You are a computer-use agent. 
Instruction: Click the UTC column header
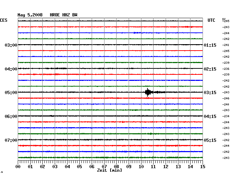pyautogui.click(x=211, y=20)
